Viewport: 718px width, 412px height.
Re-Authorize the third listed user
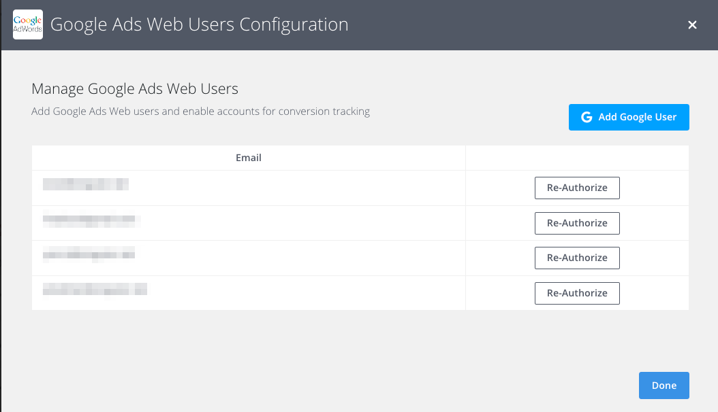(577, 258)
